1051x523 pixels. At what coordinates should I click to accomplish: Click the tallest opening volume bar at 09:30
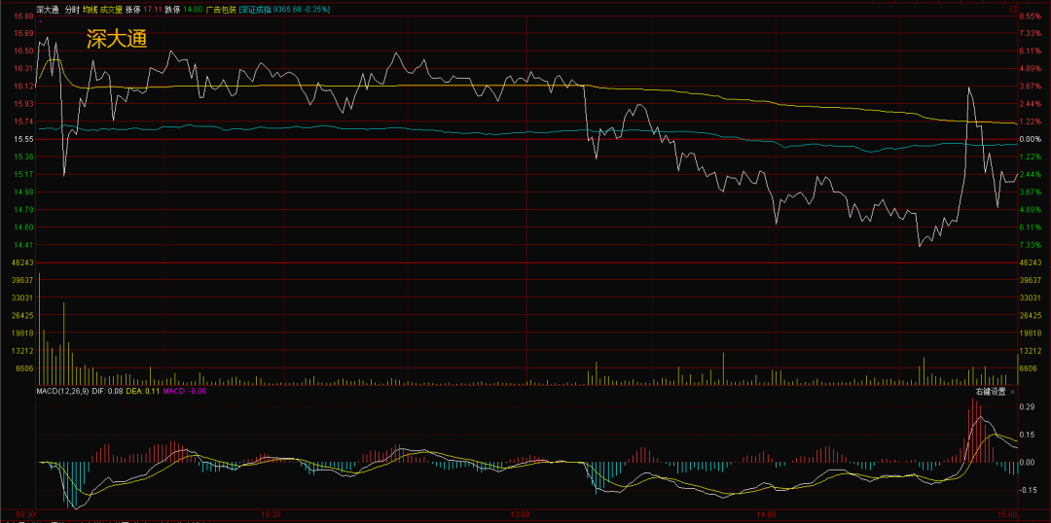tap(39, 329)
